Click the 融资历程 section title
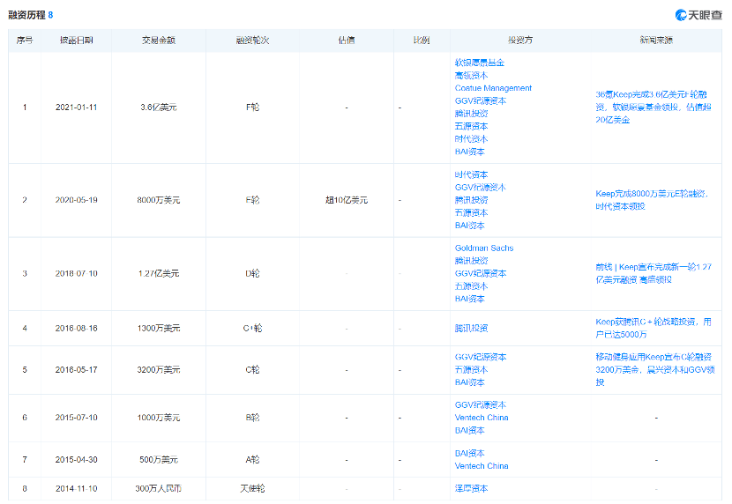This screenshot has height=504, width=732. (x=26, y=15)
